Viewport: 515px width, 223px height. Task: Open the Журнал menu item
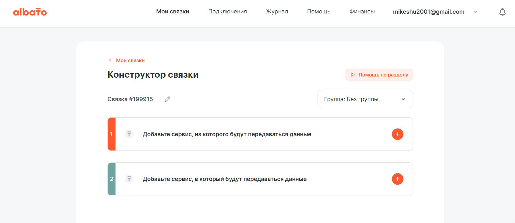277,12
